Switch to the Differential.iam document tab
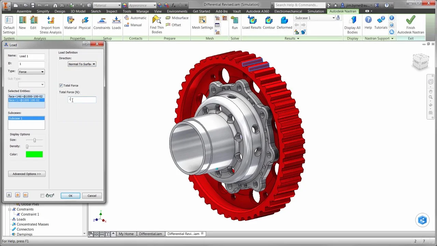The width and height of the screenshot is (437, 246). (150, 234)
